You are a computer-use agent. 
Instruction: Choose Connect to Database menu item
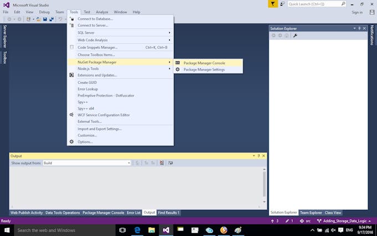coord(120,19)
